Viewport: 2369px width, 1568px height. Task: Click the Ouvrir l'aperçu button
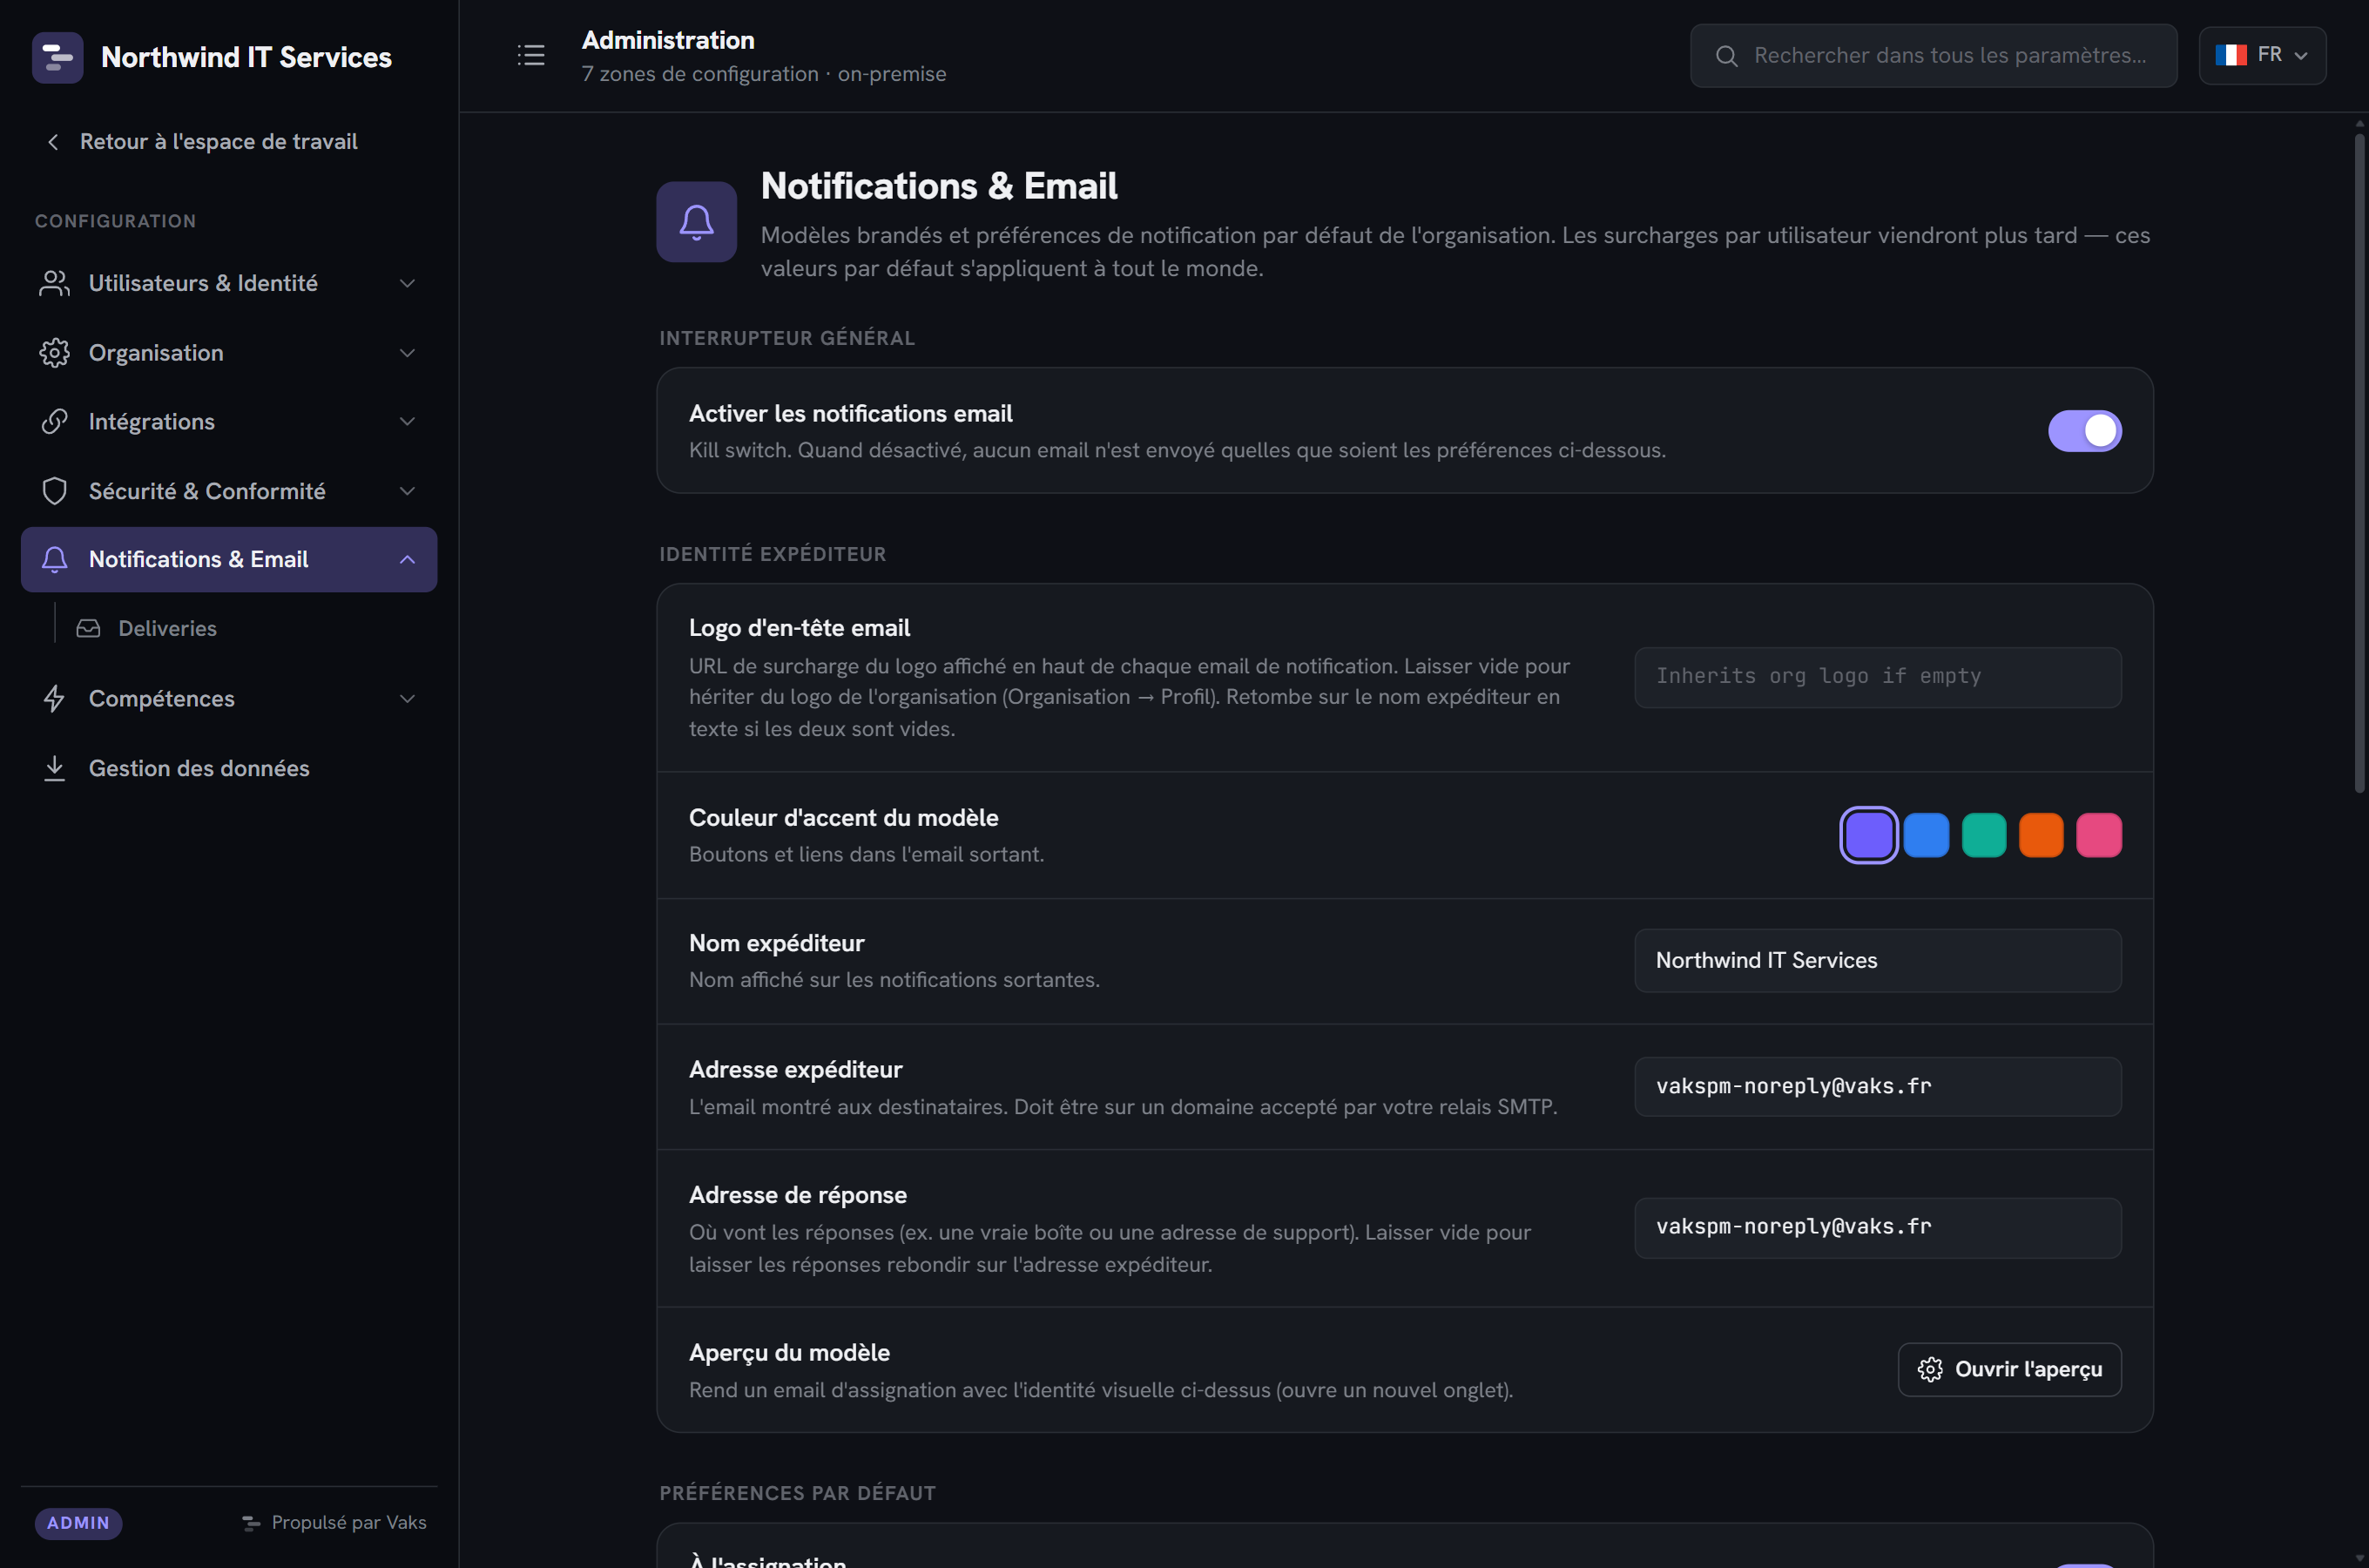[2009, 1369]
